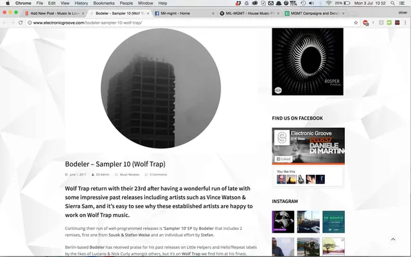Screen dimensions: 411x257
Task: Open the Edit menu
Action: click(51, 3)
